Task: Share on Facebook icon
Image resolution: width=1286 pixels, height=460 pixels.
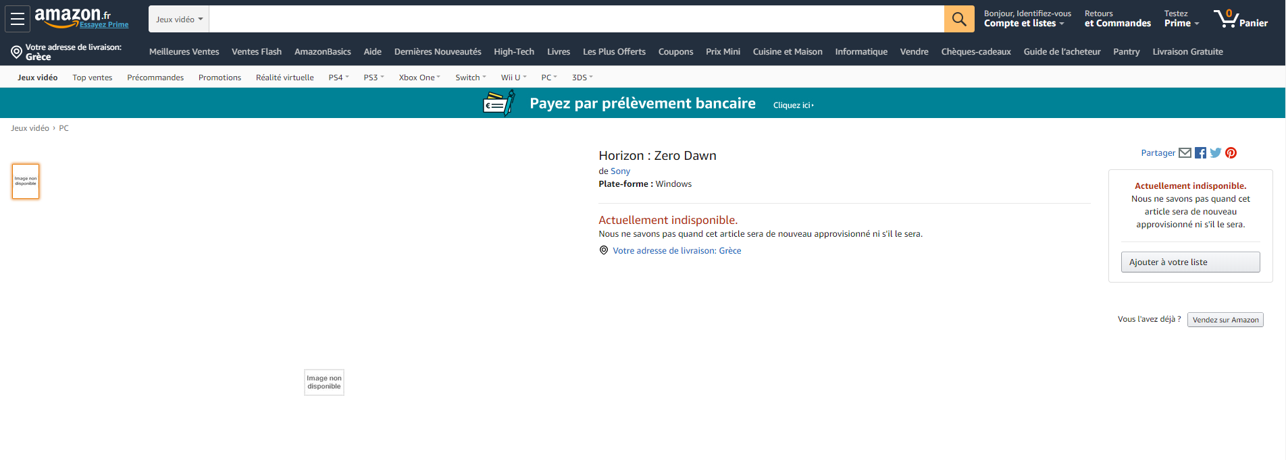Action: pos(1200,153)
